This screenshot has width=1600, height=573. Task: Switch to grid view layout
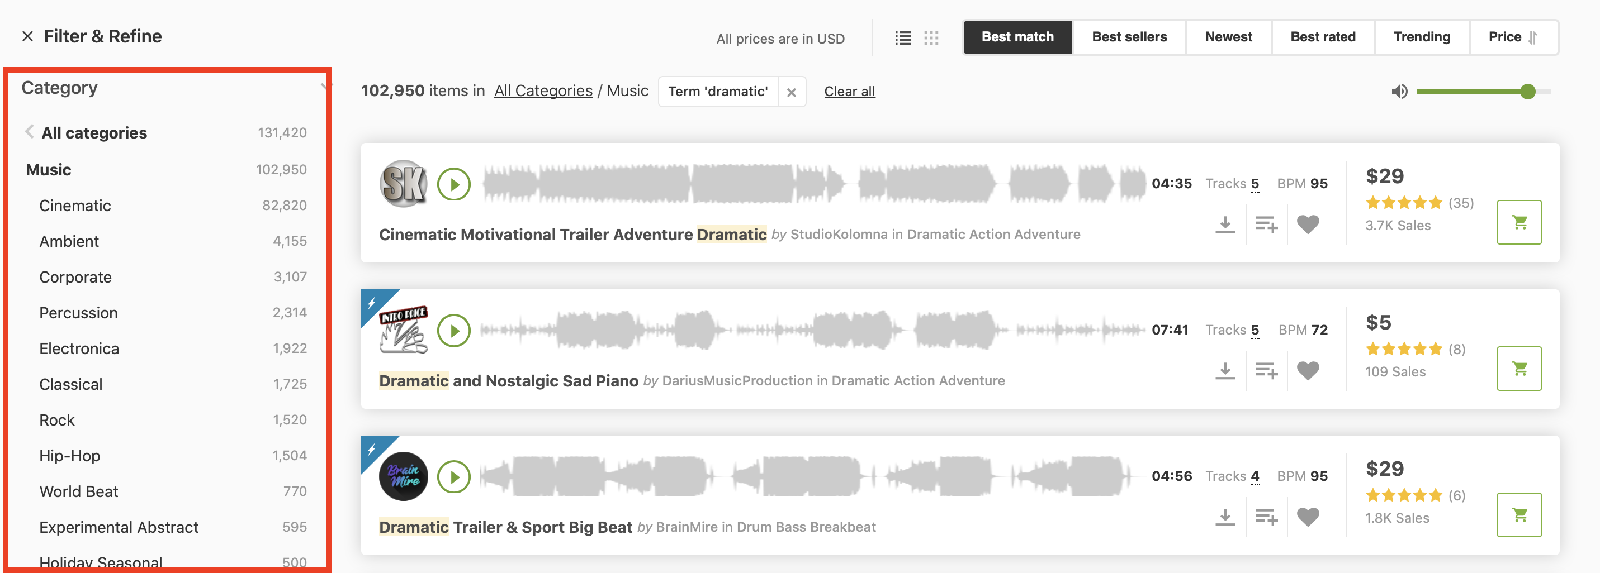pyautogui.click(x=931, y=39)
